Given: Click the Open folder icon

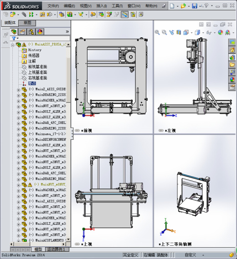Looking at the screenshot, I should [183, 6].
